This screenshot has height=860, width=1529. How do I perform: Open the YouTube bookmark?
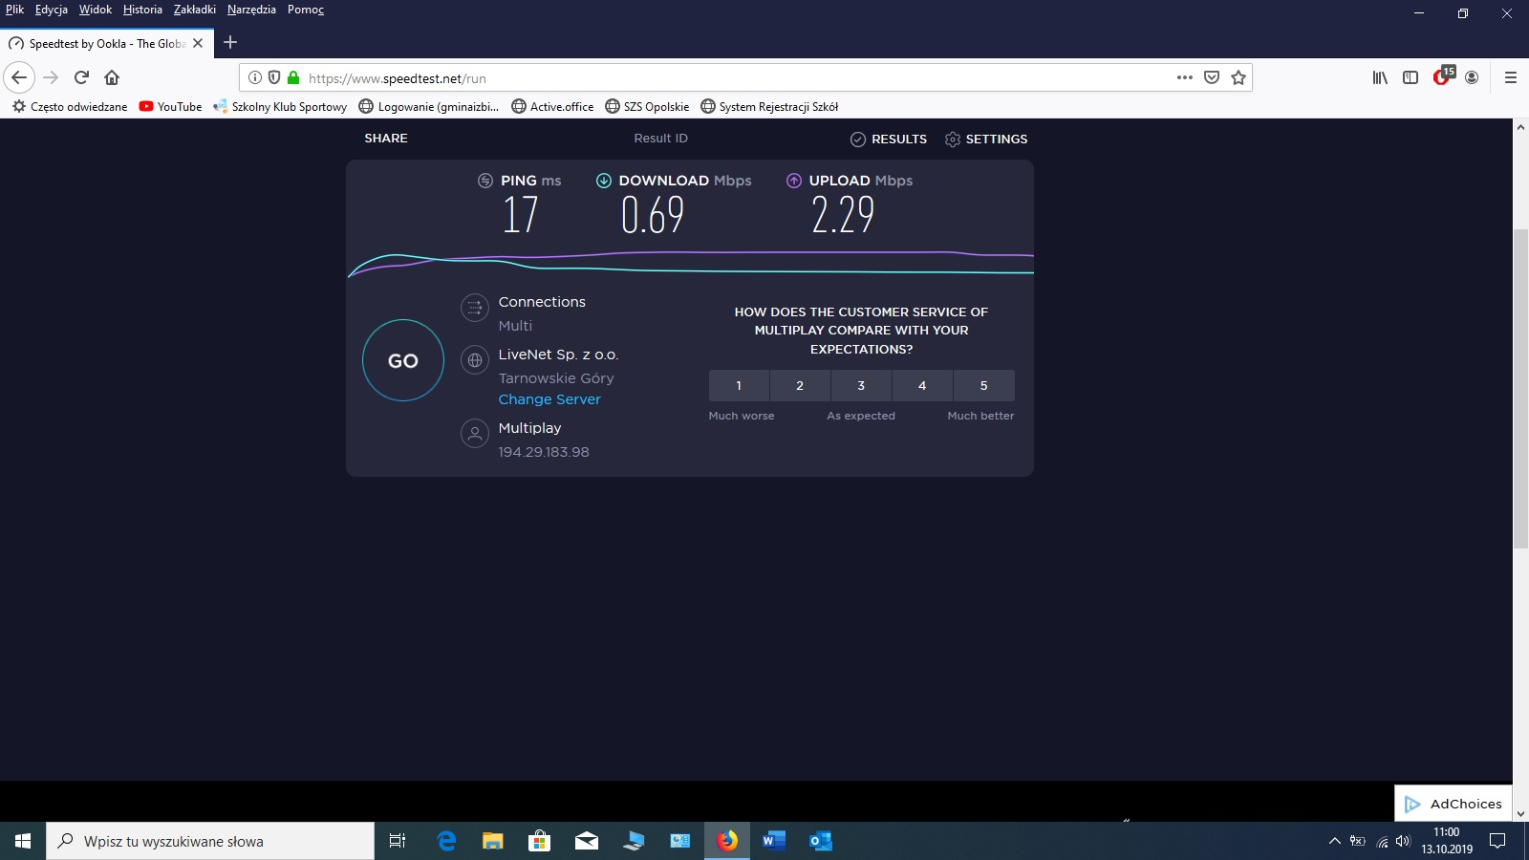click(x=170, y=107)
